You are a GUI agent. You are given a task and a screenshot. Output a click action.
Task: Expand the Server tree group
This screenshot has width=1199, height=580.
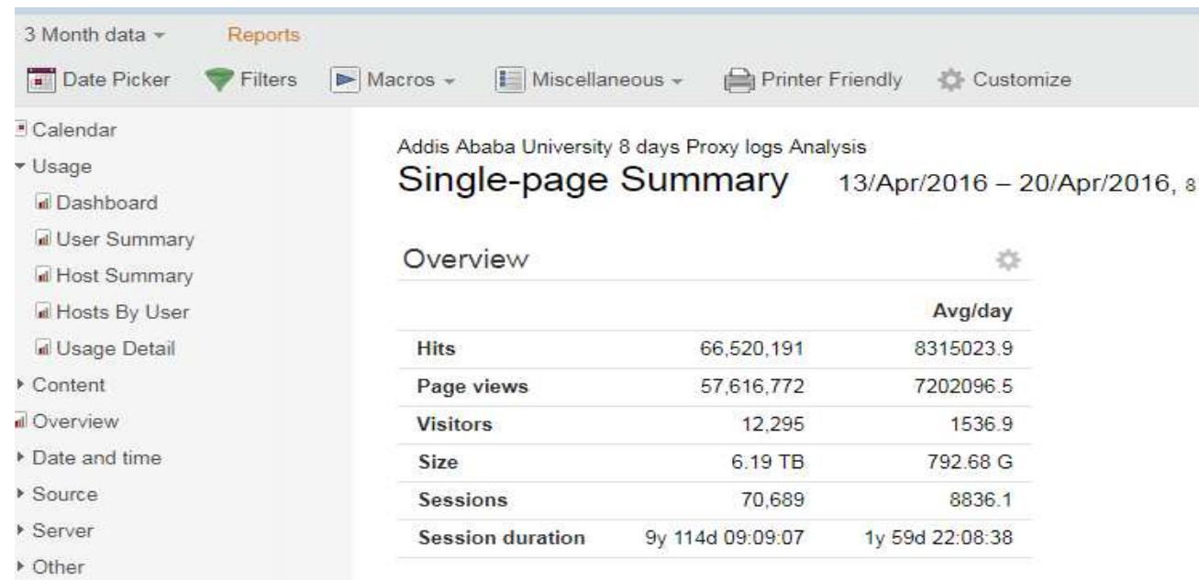pyautogui.click(x=20, y=531)
